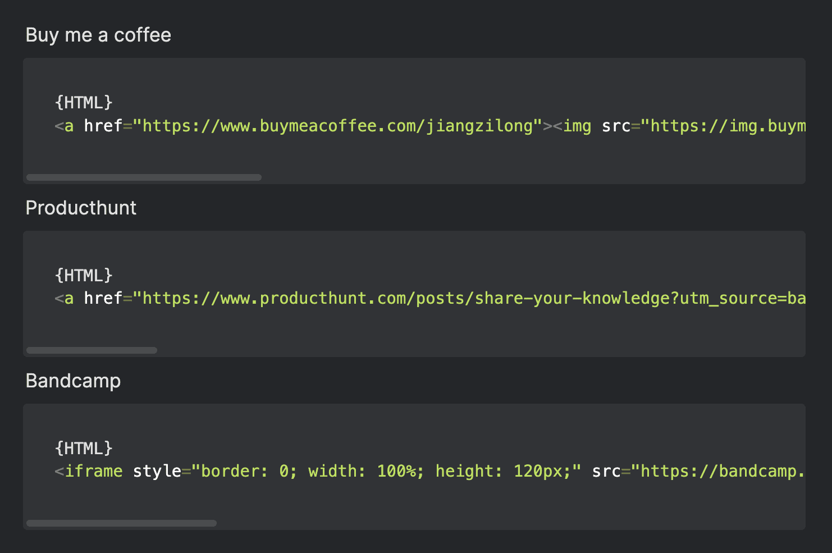Click the img tag in the coffee snippet
Image resolution: width=832 pixels, height=553 pixels.
[x=577, y=126]
